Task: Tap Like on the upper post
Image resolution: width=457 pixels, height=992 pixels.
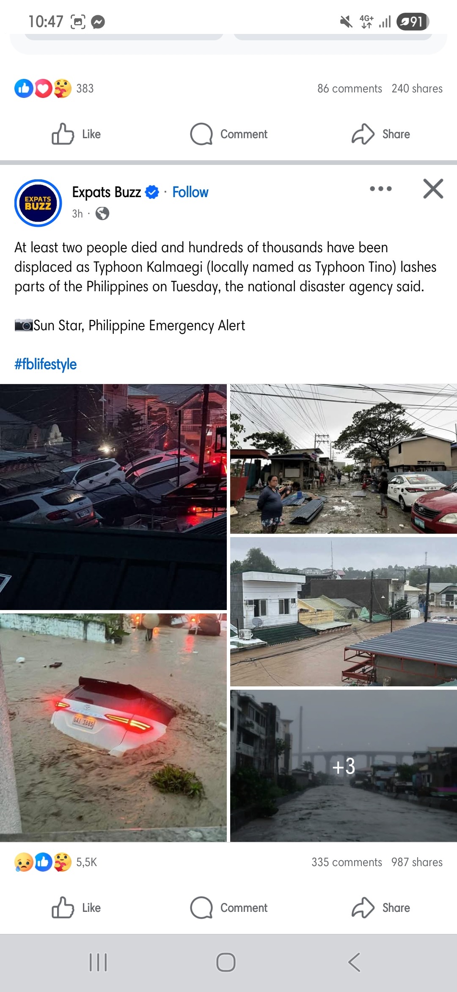Action: click(x=76, y=134)
